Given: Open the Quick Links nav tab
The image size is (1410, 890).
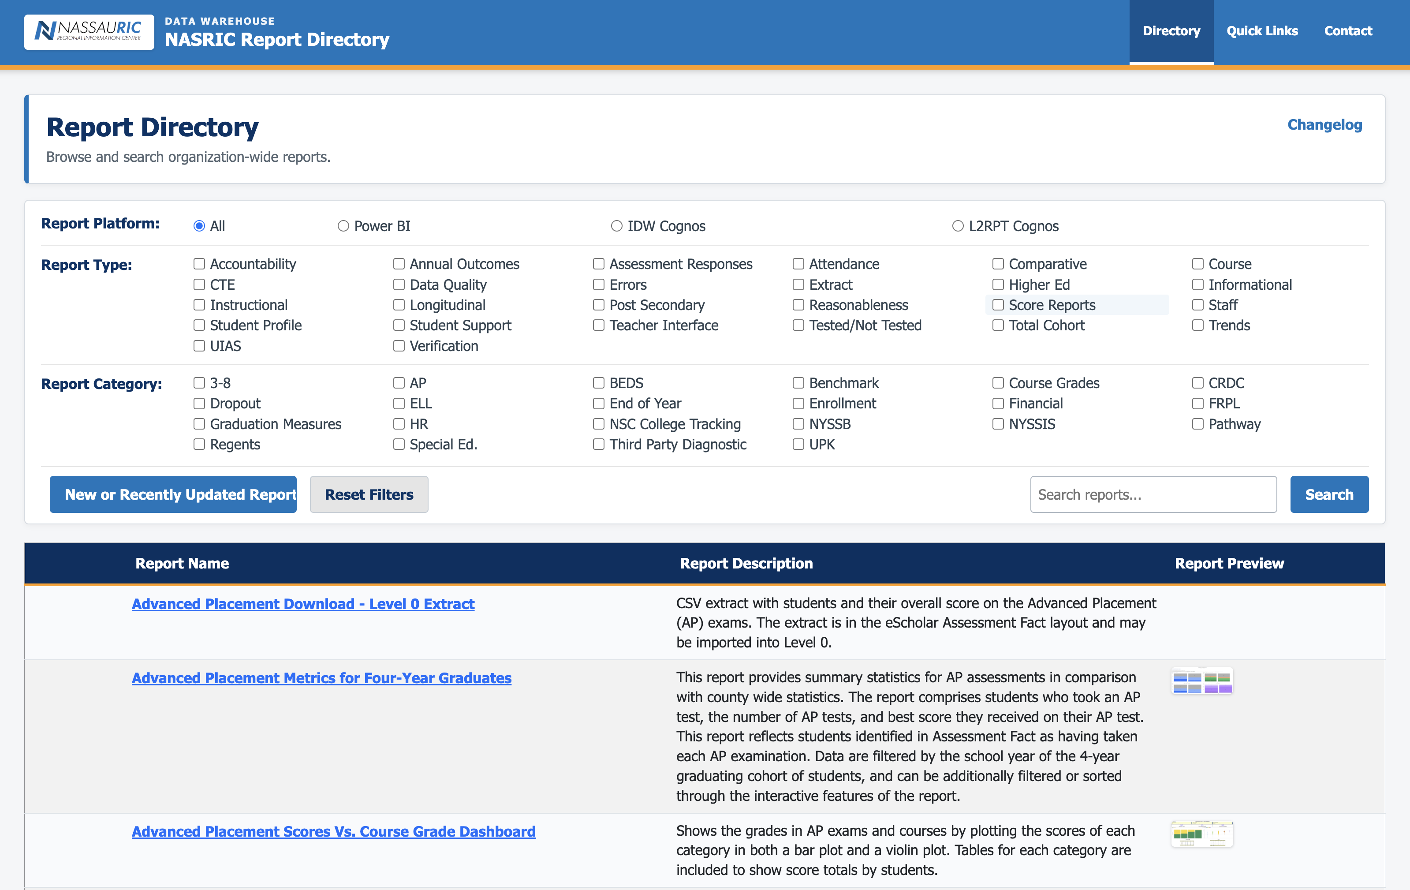Looking at the screenshot, I should pyautogui.click(x=1262, y=31).
